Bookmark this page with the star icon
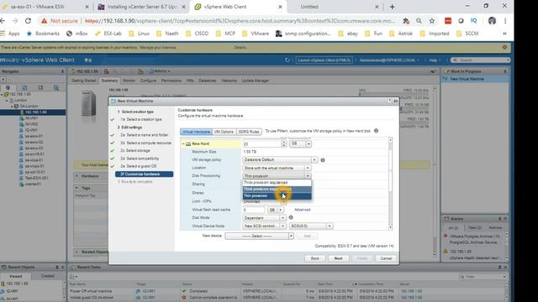 tap(432, 21)
